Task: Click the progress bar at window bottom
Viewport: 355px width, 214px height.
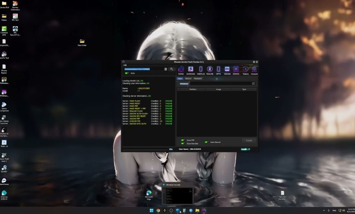Action: (145, 149)
